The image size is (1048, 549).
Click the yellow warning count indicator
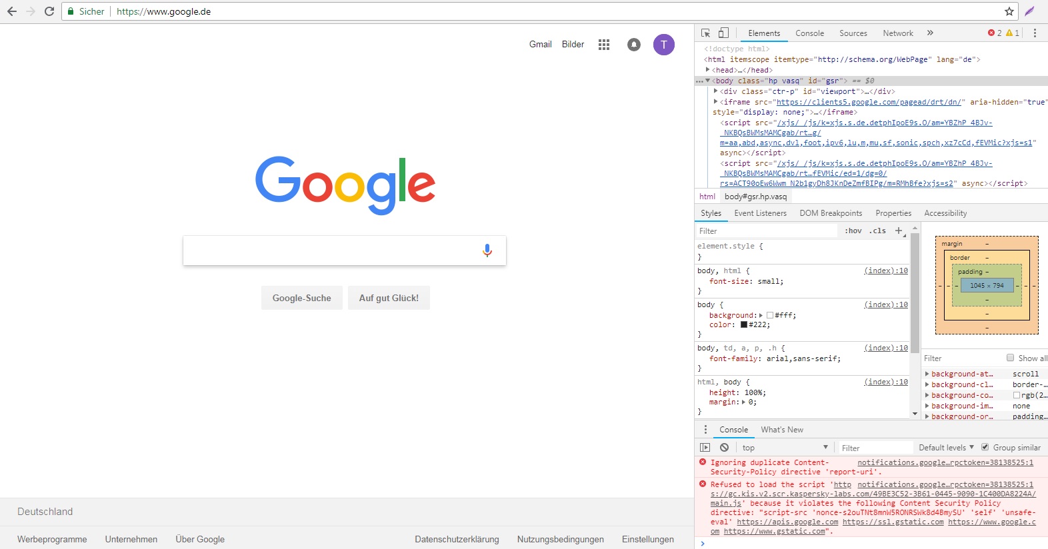1013,33
